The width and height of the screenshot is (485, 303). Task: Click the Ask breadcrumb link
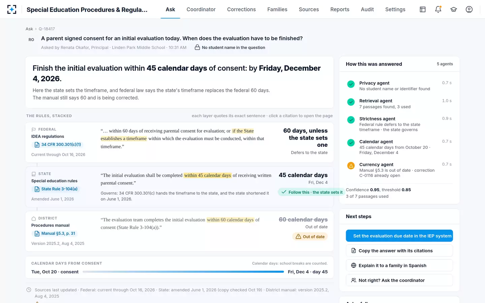(29, 29)
